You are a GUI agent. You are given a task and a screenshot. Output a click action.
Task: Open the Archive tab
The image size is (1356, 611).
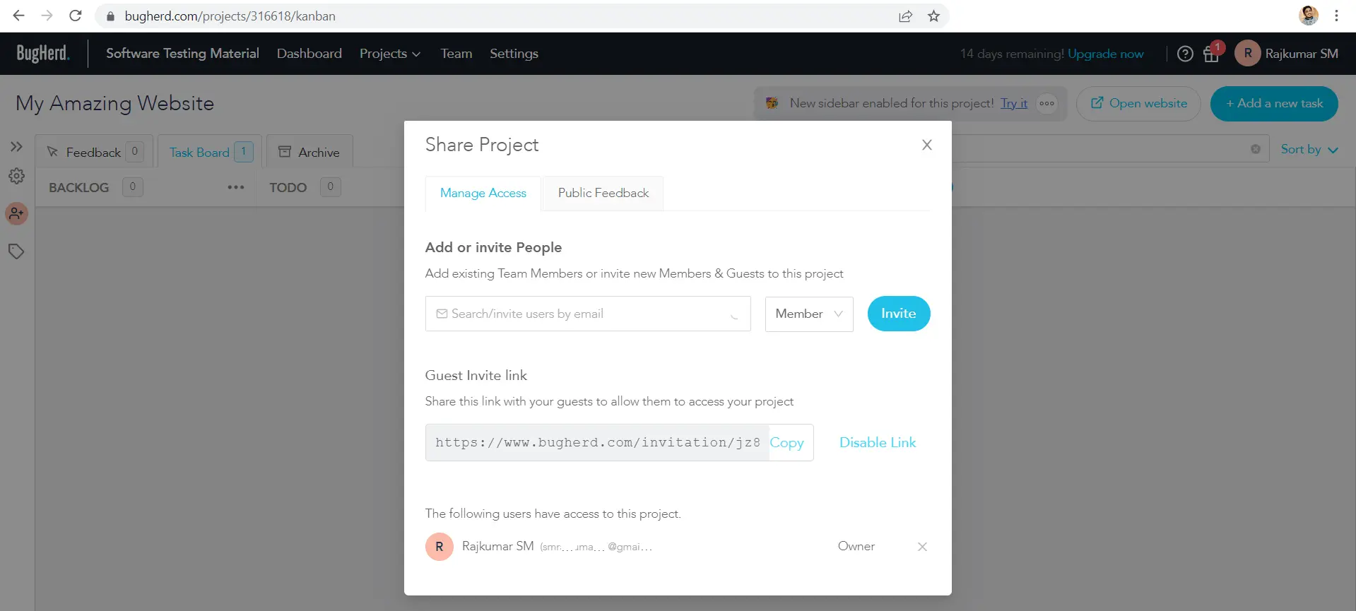(309, 152)
